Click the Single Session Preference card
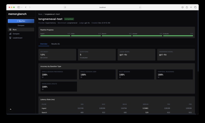The image size is (205, 123). tap(59, 74)
